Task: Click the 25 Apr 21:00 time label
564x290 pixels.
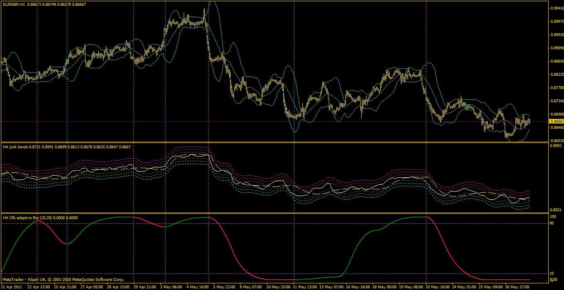Action: pos(66,287)
